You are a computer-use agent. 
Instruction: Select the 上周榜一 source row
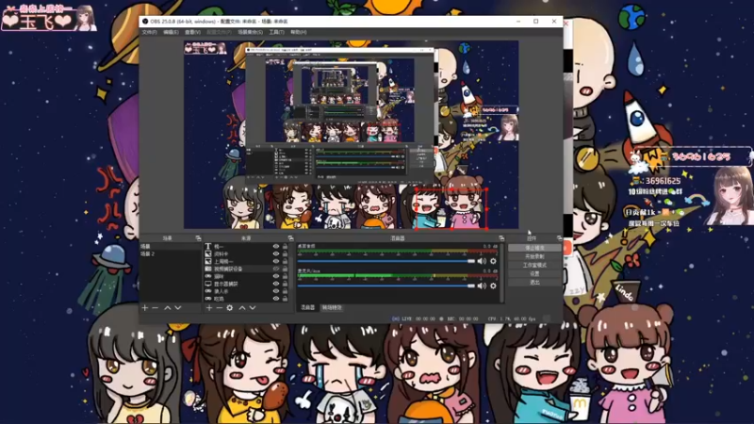tap(246, 262)
